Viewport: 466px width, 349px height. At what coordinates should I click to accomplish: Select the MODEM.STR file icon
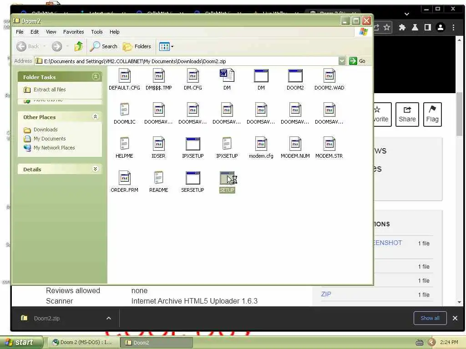coord(329,144)
